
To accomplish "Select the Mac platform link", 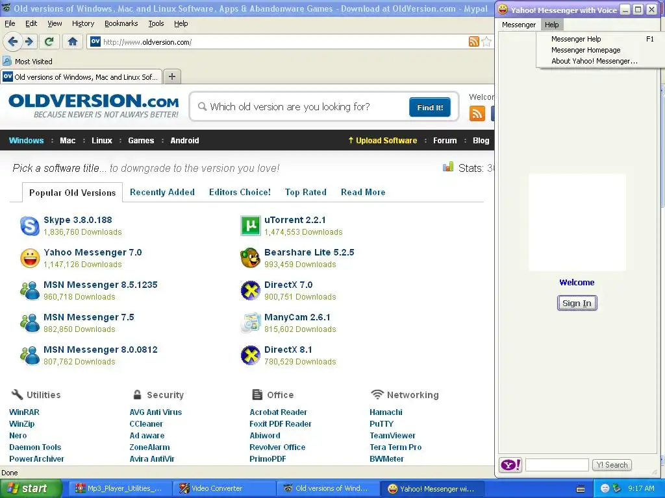I will pos(68,140).
